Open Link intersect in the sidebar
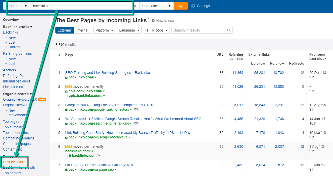333x176 pixels. pyautogui.click(x=13, y=87)
